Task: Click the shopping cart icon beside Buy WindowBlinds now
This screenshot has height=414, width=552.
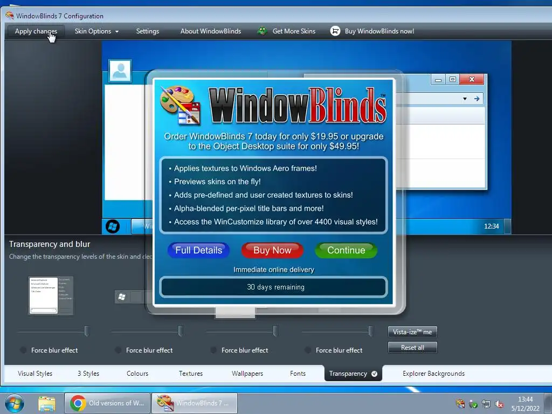Action: [335, 31]
